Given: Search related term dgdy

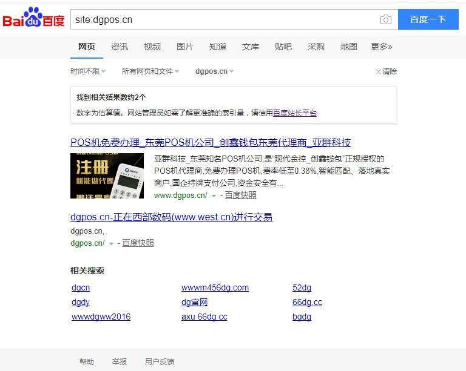Looking at the screenshot, I should (81, 302).
